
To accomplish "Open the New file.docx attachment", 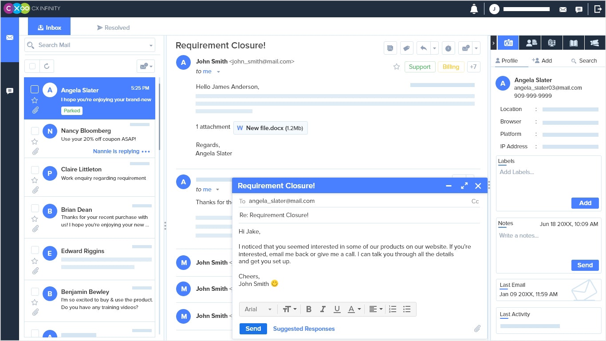I will 271,128.
